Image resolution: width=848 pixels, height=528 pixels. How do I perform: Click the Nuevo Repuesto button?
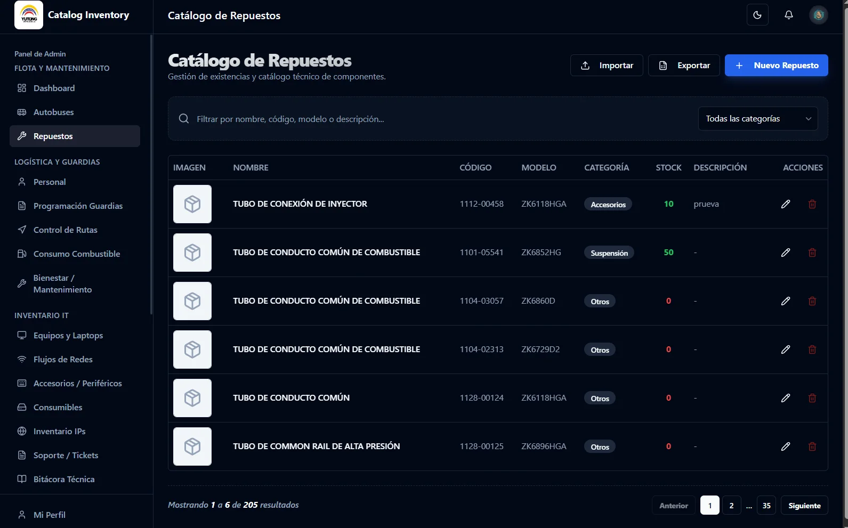click(x=776, y=66)
